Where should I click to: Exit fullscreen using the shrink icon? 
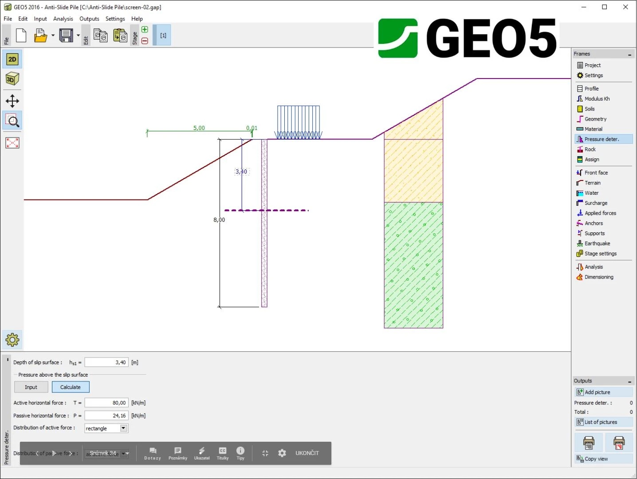pyautogui.click(x=265, y=453)
